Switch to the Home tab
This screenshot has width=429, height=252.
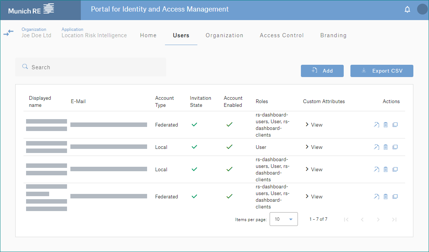point(148,35)
